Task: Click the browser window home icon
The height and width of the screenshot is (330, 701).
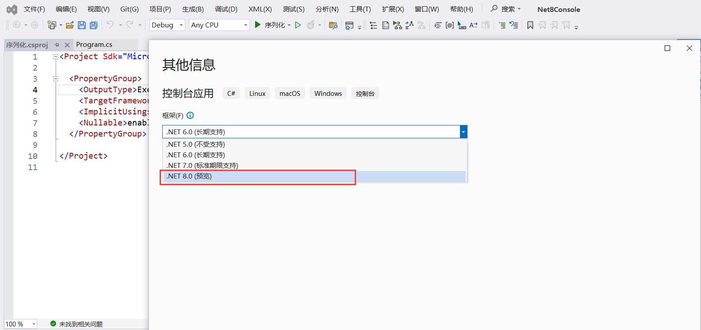Action: (349, 26)
